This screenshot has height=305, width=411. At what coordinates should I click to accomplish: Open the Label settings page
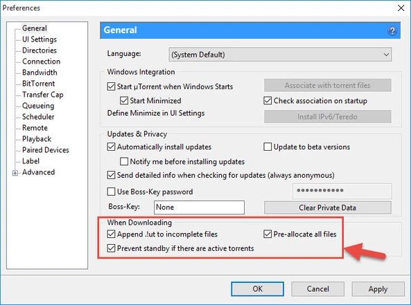click(30, 161)
